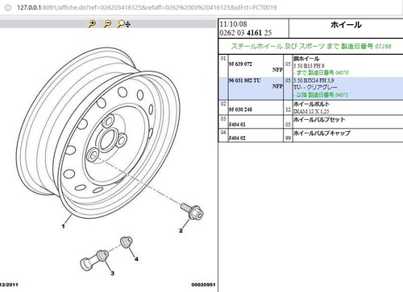Select part number 96 031 982 TU

[244, 80]
